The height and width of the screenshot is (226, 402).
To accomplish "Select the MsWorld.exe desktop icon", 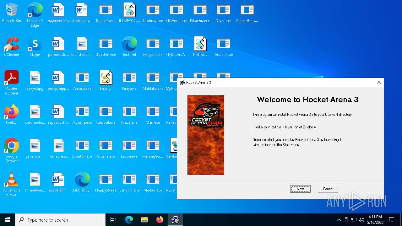I will coord(176,13).
